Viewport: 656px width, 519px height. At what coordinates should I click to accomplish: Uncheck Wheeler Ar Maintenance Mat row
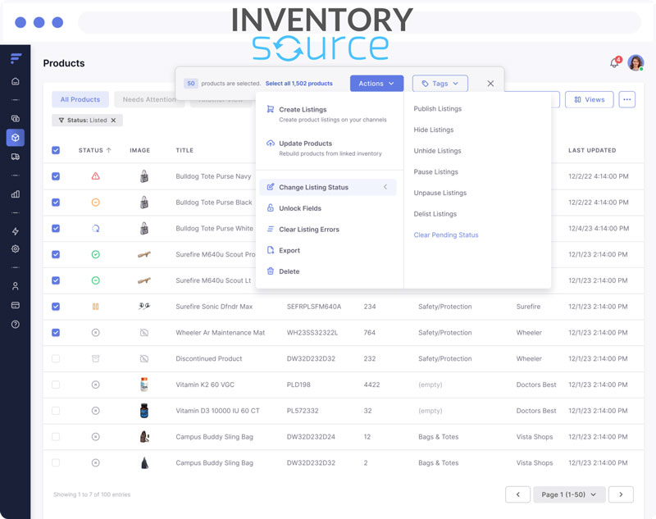pyautogui.click(x=56, y=333)
